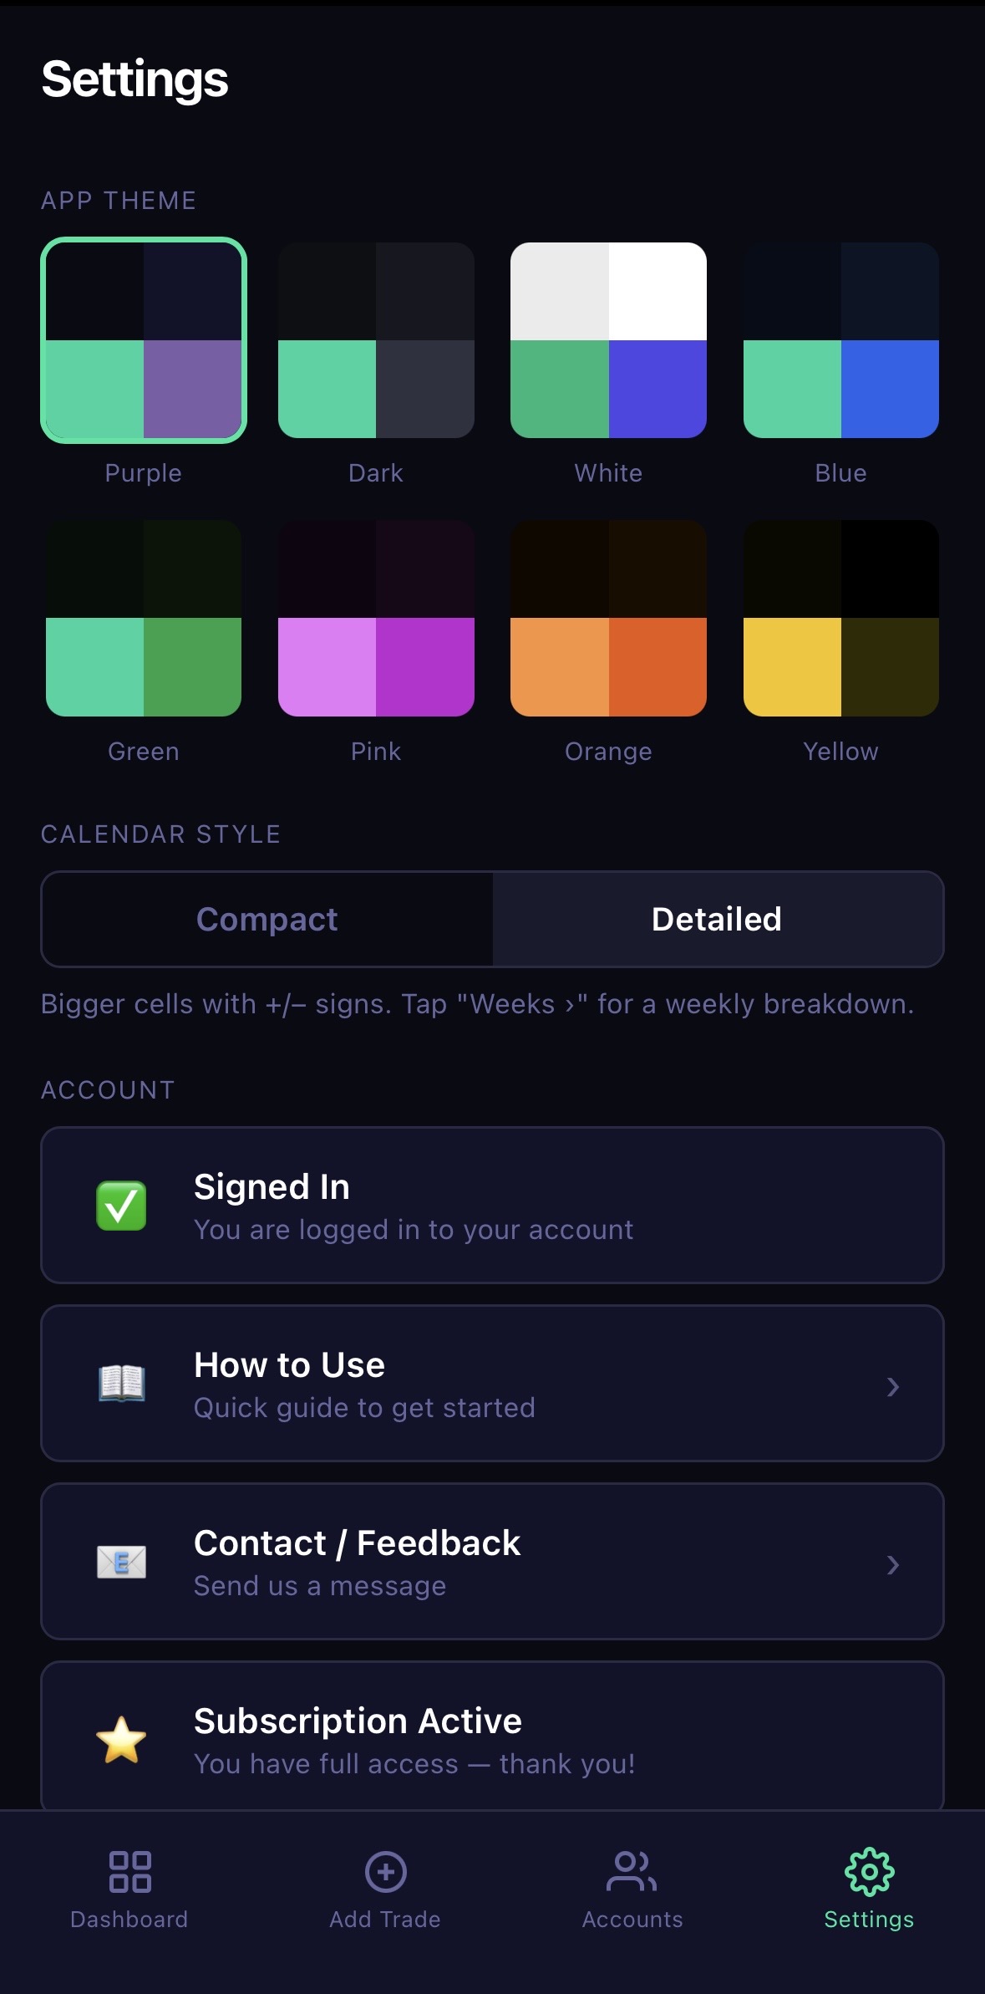
Task: Select the Purple app theme
Action: 144,340
